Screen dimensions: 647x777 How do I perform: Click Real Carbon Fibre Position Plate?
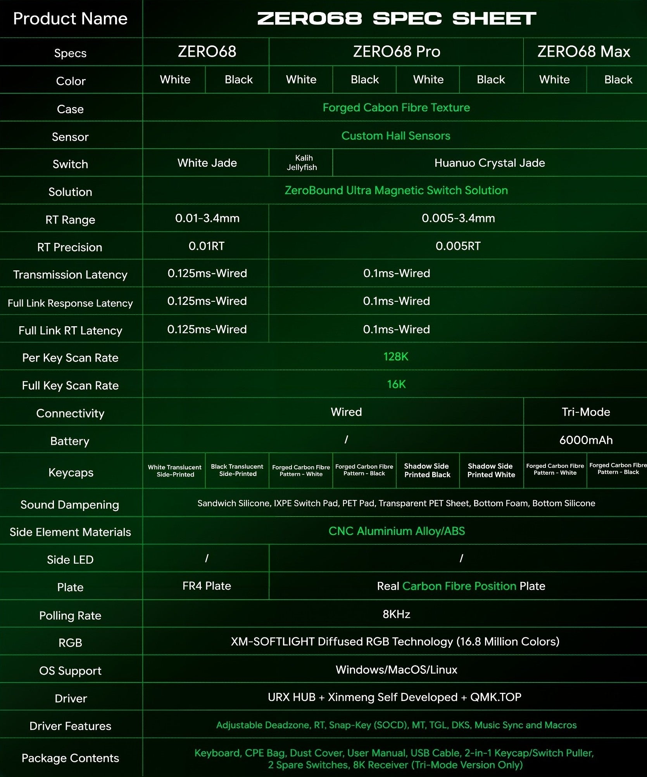tap(461, 586)
